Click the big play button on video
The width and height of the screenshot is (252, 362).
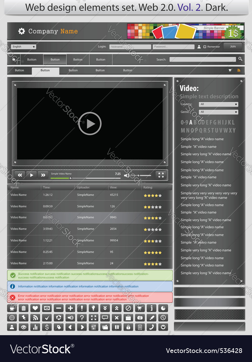90,123
